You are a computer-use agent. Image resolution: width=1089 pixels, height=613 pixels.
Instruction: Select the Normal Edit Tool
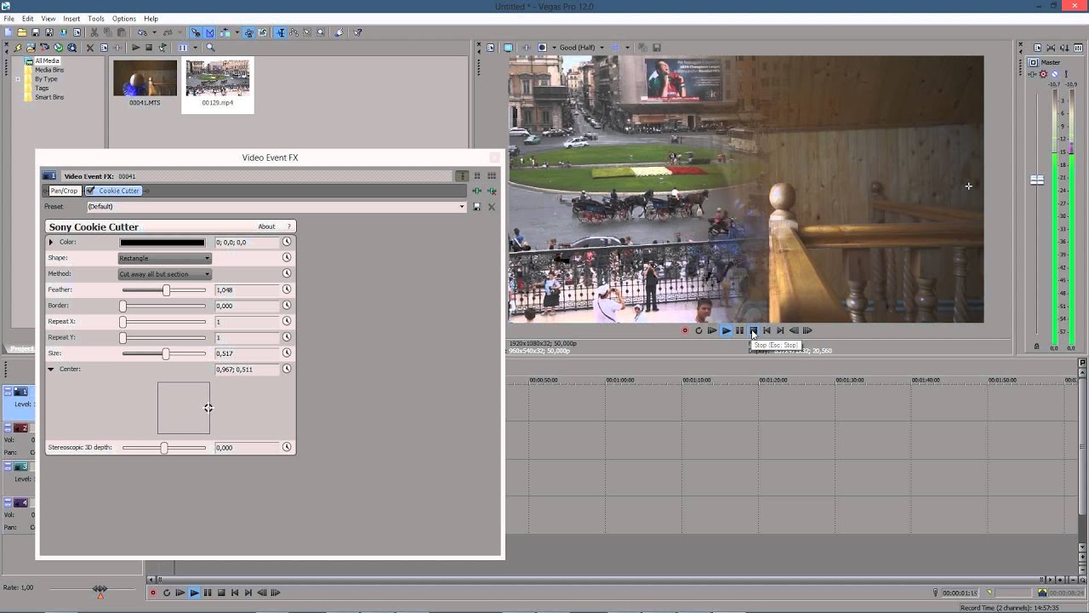(x=281, y=32)
